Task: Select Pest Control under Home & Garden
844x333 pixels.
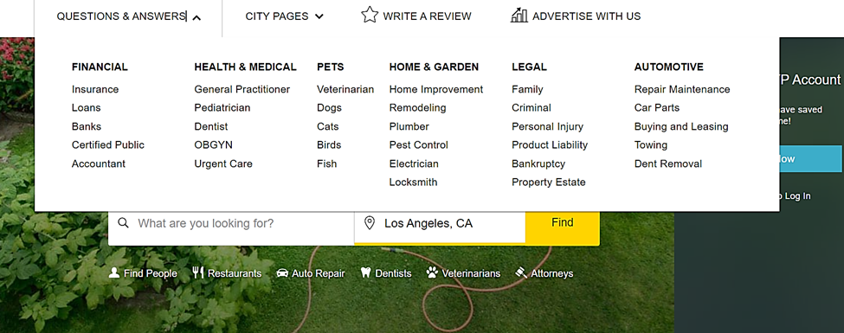Action: [419, 144]
